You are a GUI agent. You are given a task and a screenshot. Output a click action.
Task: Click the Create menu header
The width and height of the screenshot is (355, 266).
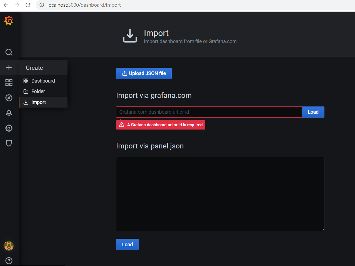43,68
